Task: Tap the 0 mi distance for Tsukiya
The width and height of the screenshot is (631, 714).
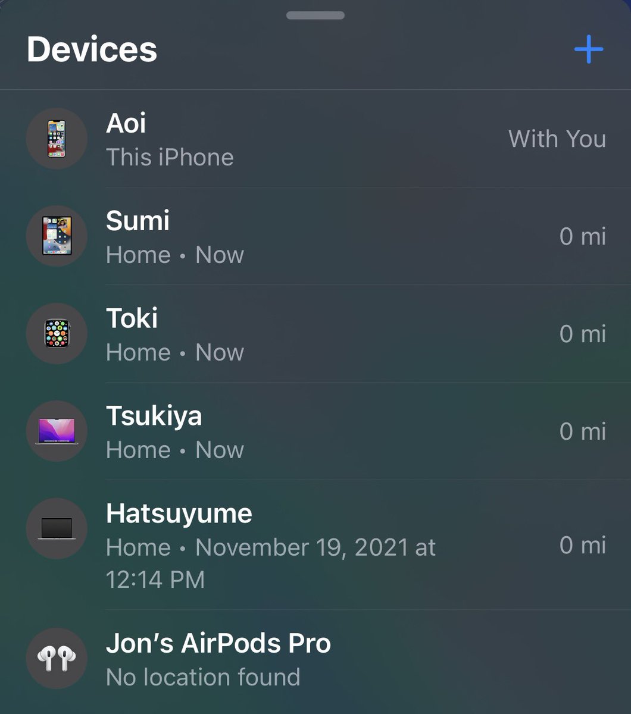Action: pyautogui.click(x=583, y=431)
